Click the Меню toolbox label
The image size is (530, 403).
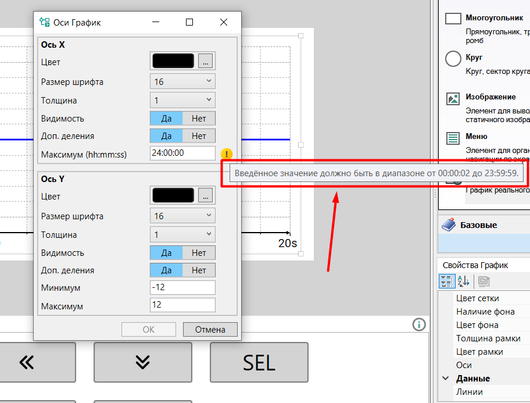477,136
